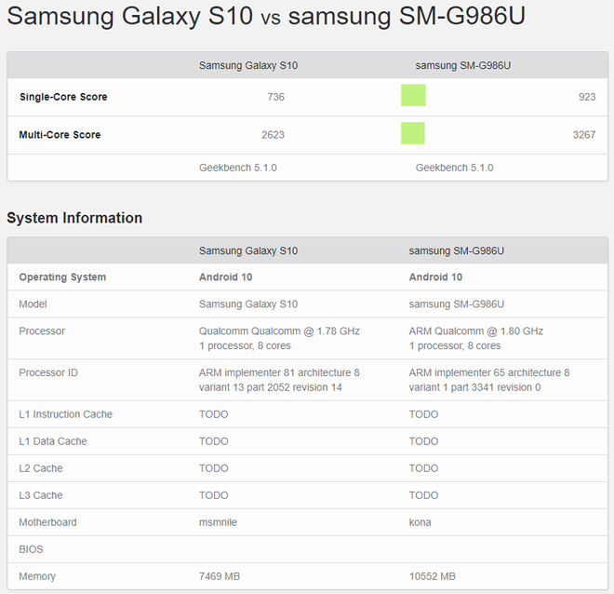
Task: Click the Galaxy S10 multi-core score 2623
Action: (273, 135)
